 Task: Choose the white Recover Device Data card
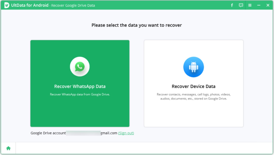194,112
